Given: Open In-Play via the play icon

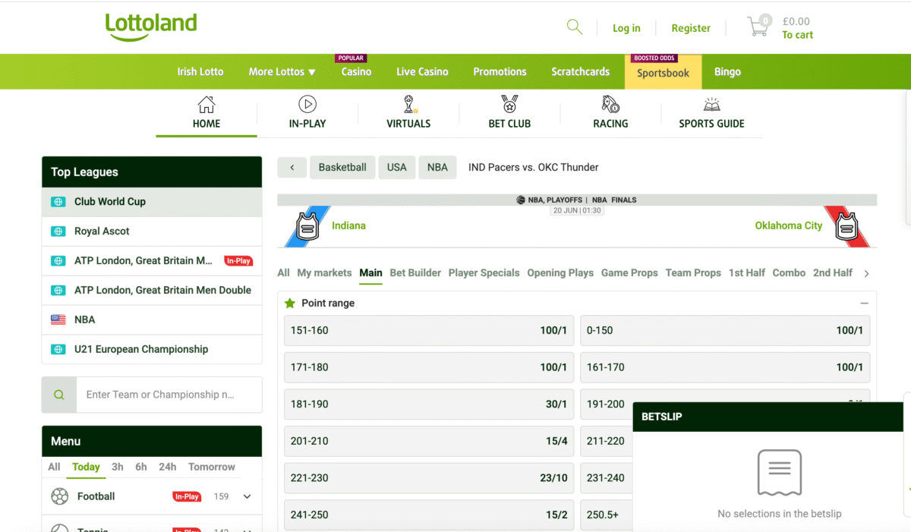Looking at the screenshot, I should [307, 104].
